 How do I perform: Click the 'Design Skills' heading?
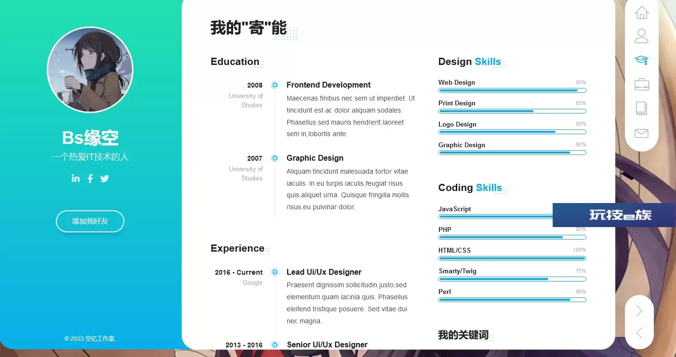coord(469,62)
